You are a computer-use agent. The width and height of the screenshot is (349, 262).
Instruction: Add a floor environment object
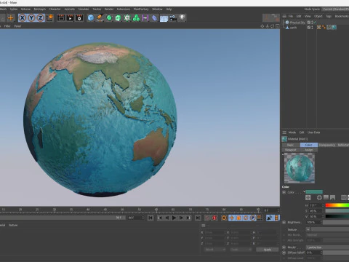pyautogui.click(x=164, y=18)
